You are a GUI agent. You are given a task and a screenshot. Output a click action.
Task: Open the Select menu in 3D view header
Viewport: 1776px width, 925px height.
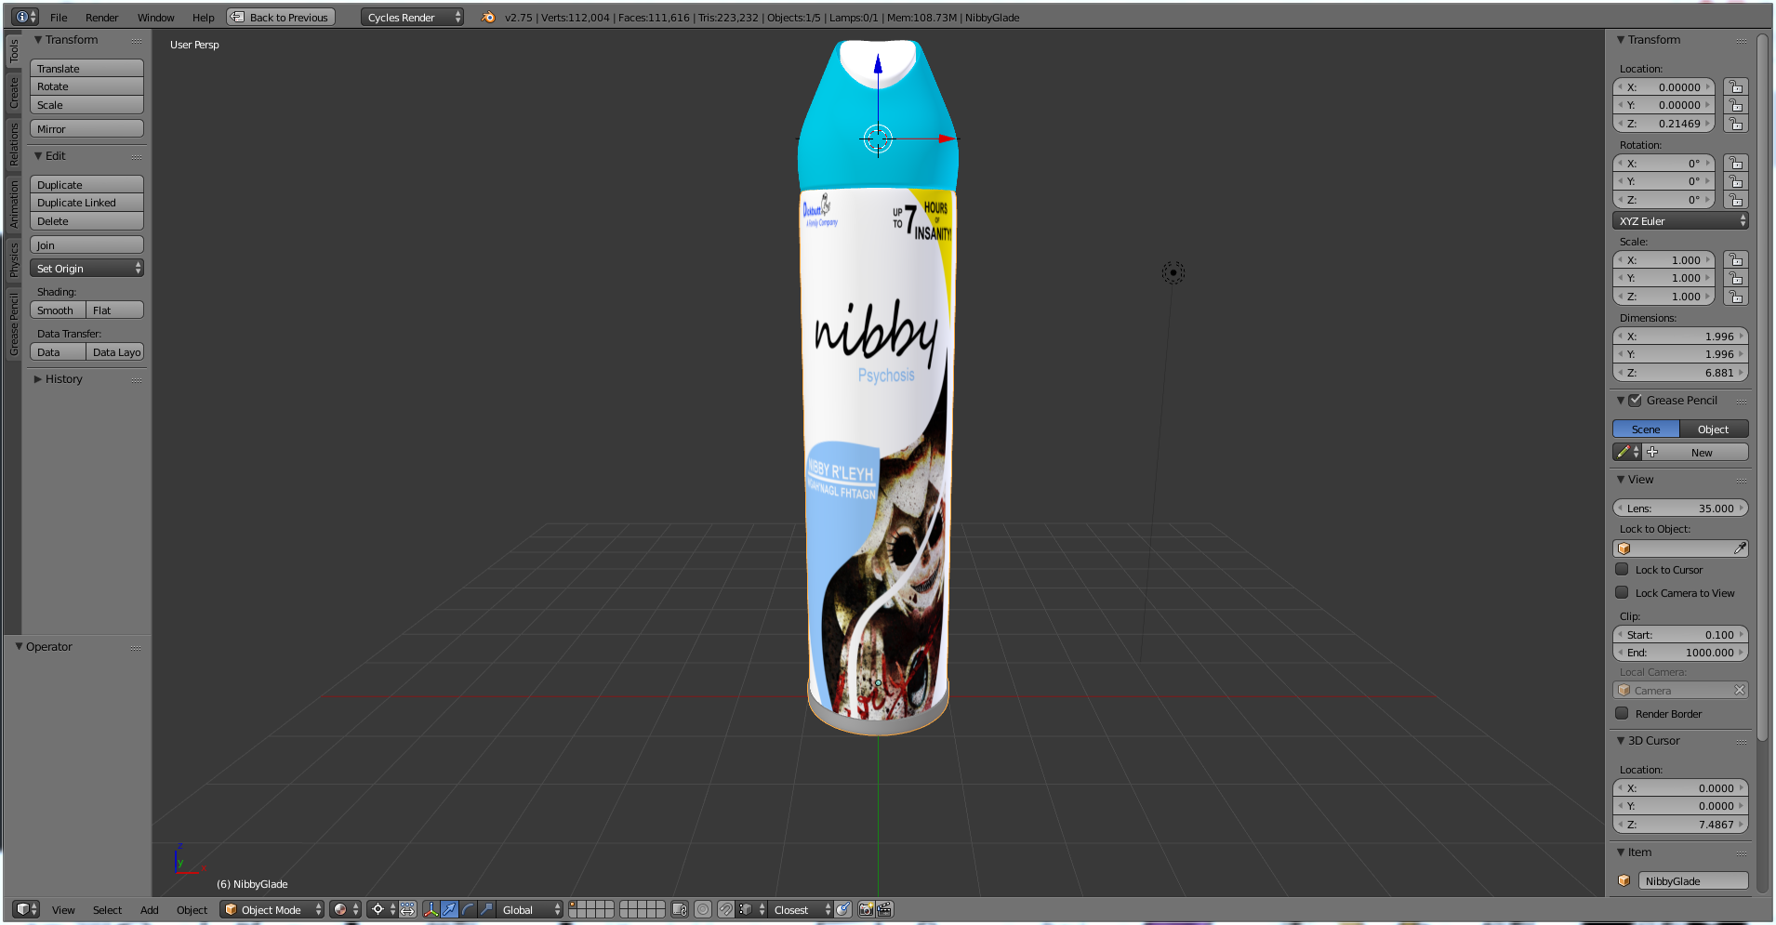click(x=107, y=909)
